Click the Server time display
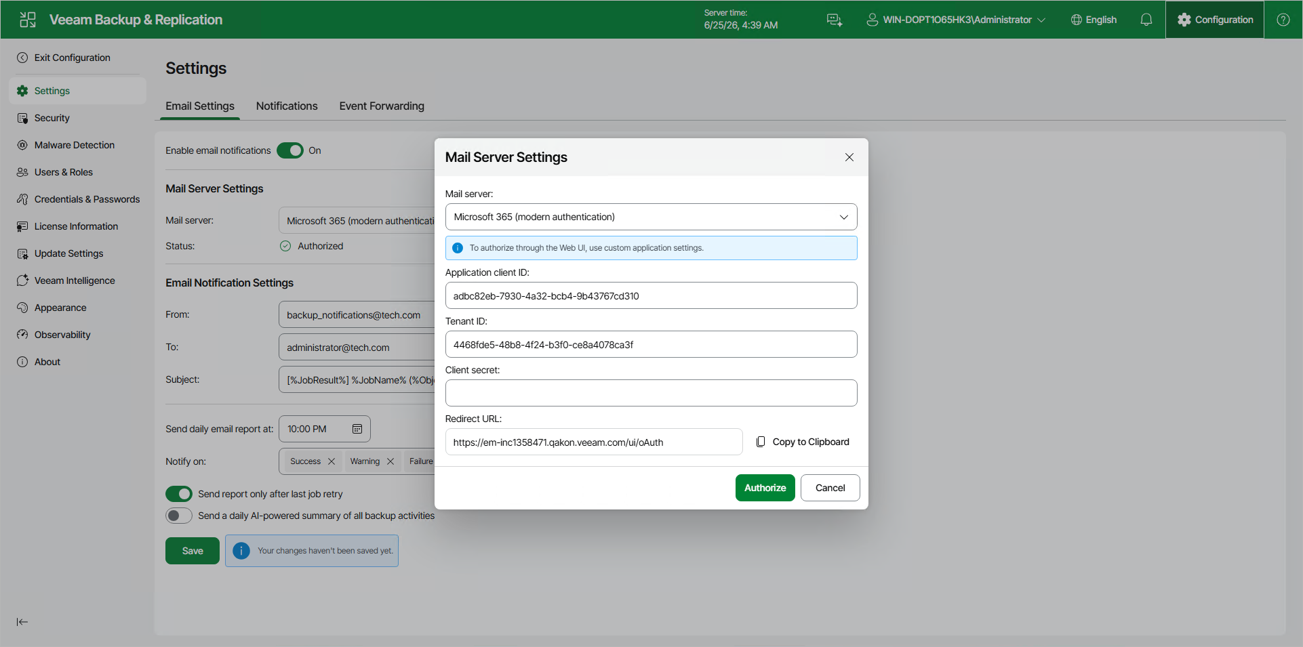1303x647 pixels. (740, 20)
